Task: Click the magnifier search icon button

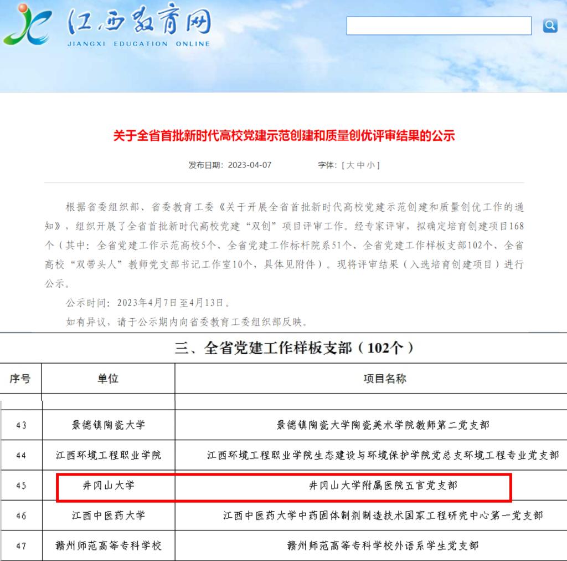Action: [x=549, y=25]
